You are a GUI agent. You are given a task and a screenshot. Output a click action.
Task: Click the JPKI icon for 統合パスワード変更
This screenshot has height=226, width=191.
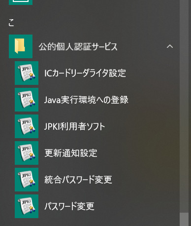[27, 180]
